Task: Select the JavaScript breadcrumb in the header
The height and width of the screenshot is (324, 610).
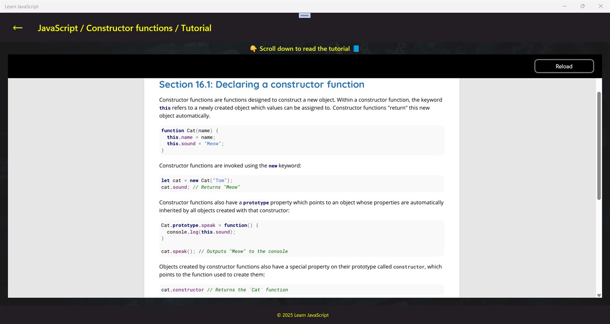Action: point(58,27)
